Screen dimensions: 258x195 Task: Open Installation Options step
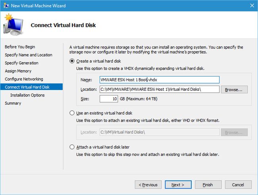[x=27, y=95]
